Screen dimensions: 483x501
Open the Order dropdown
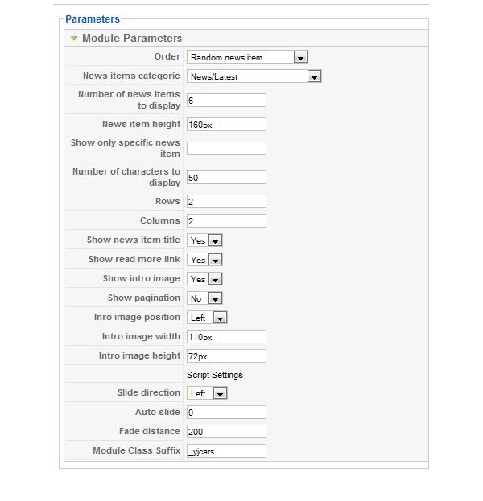[x=247, y=57]
